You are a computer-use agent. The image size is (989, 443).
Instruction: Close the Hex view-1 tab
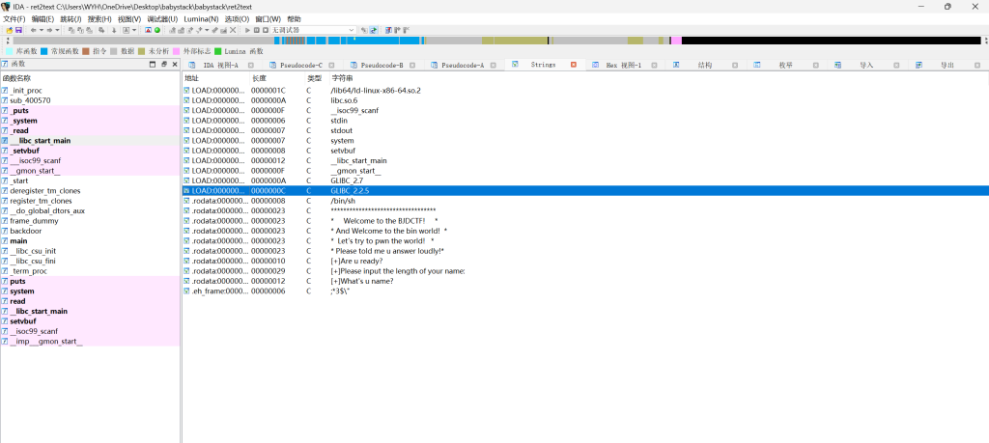click(652, 65)
